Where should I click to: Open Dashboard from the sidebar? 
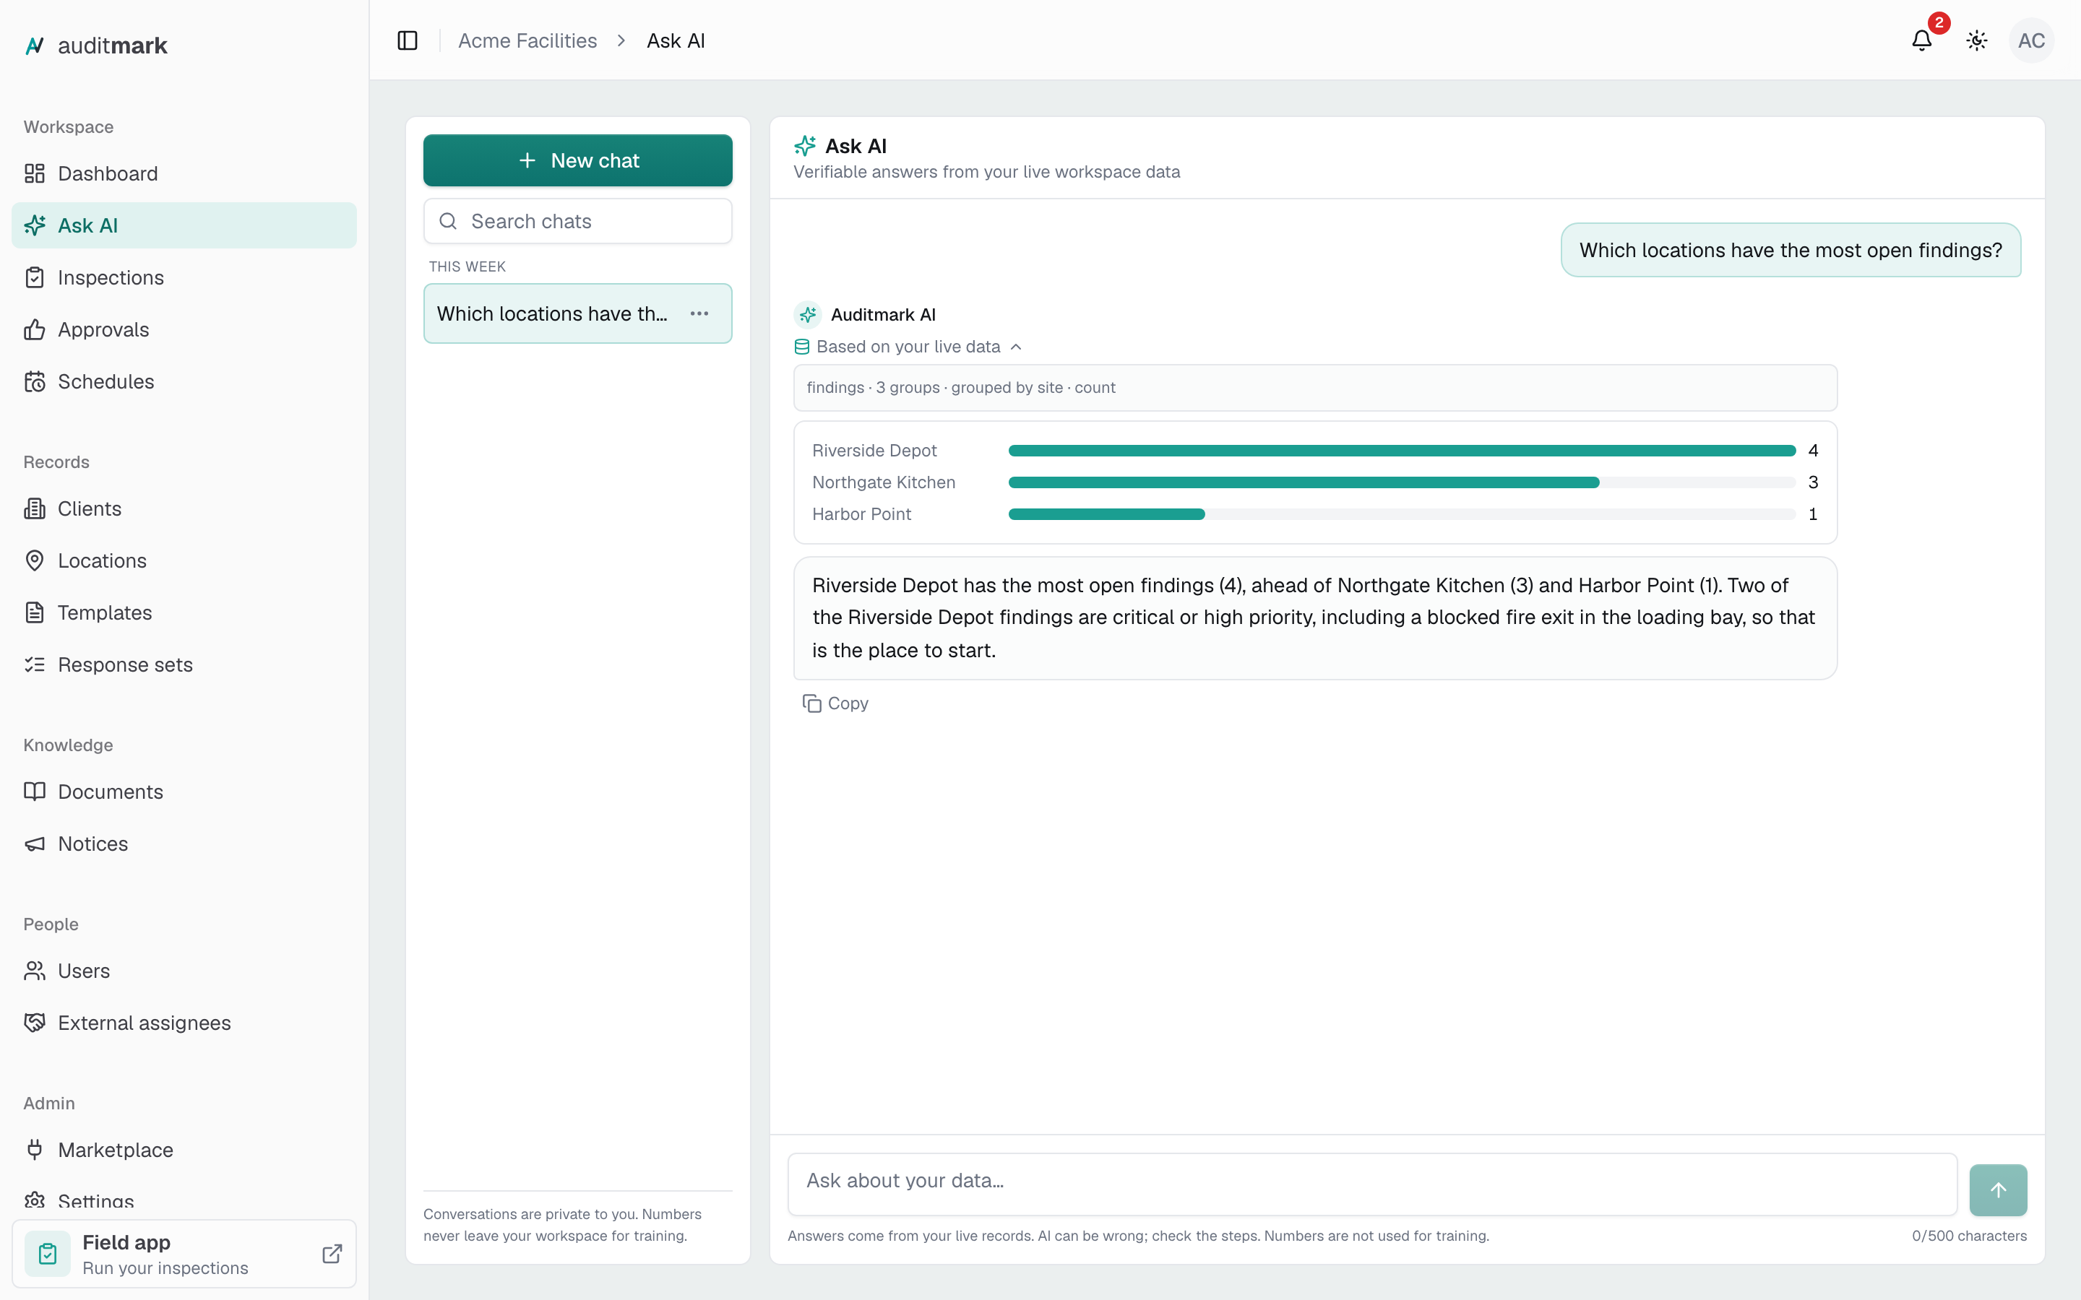(184, 173)
